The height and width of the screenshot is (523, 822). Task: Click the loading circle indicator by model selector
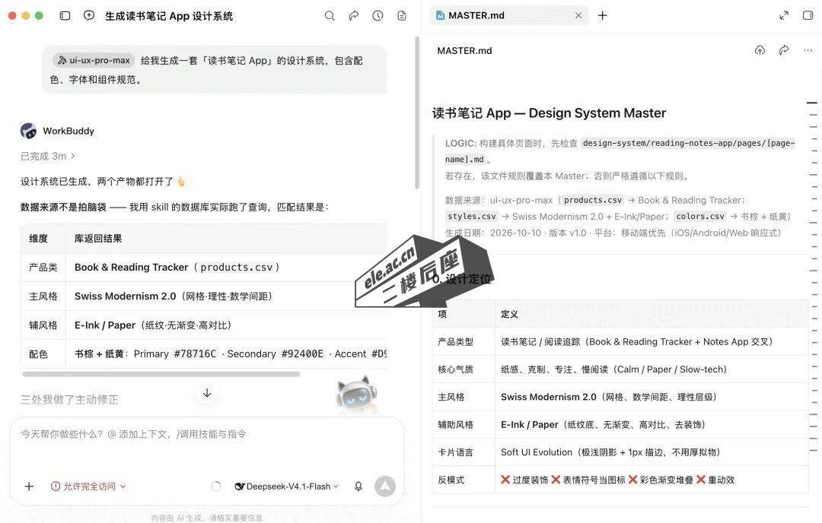click(x=216, y=487)
